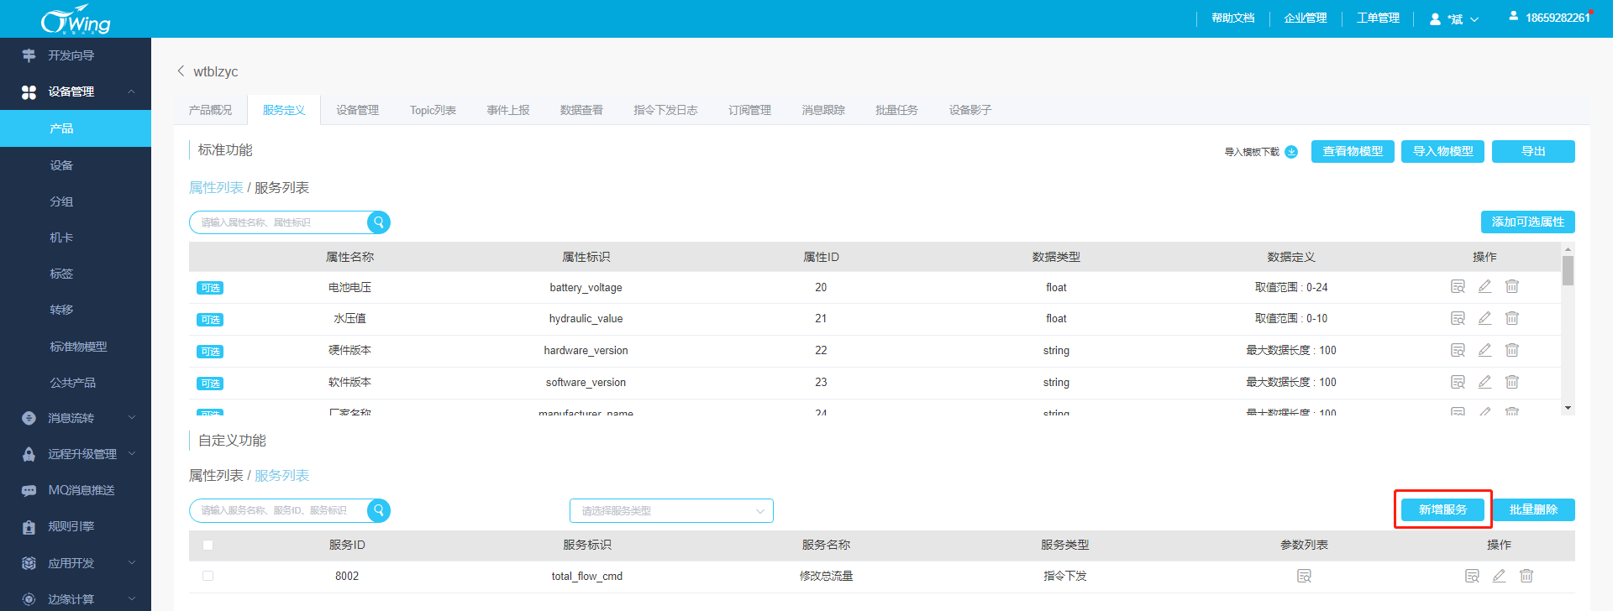Screen dimensions: 1613x611
Task: View details of total_flow_cmd service
Action: [1472, 576]
